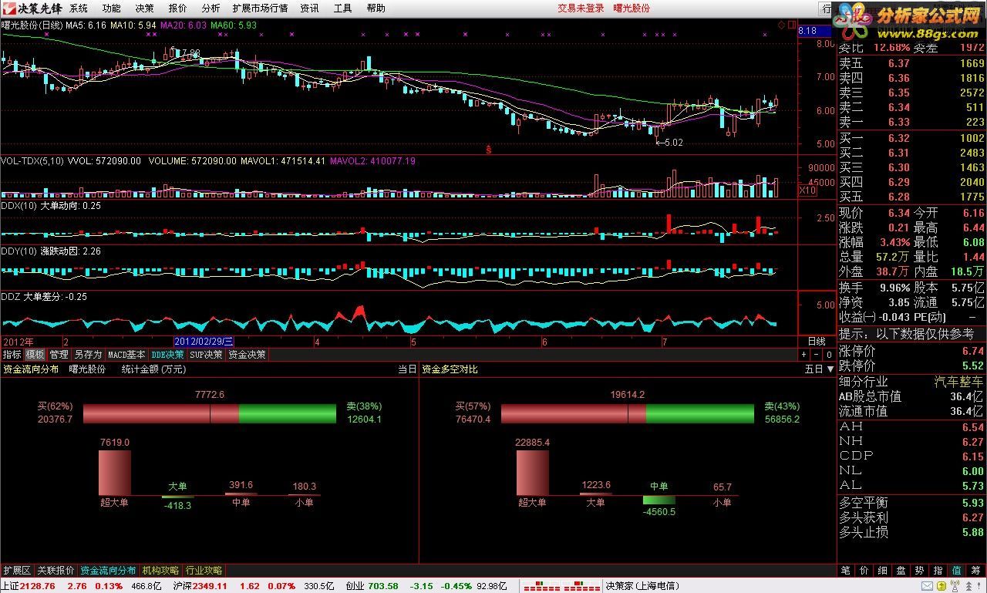Select the 势 tab in quote panel
This screenshot has width=987, height=593.
919,571
